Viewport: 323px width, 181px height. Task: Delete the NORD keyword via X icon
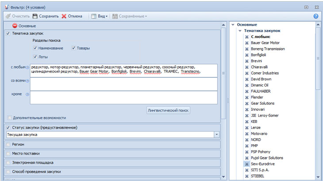[x=247, y=140]
